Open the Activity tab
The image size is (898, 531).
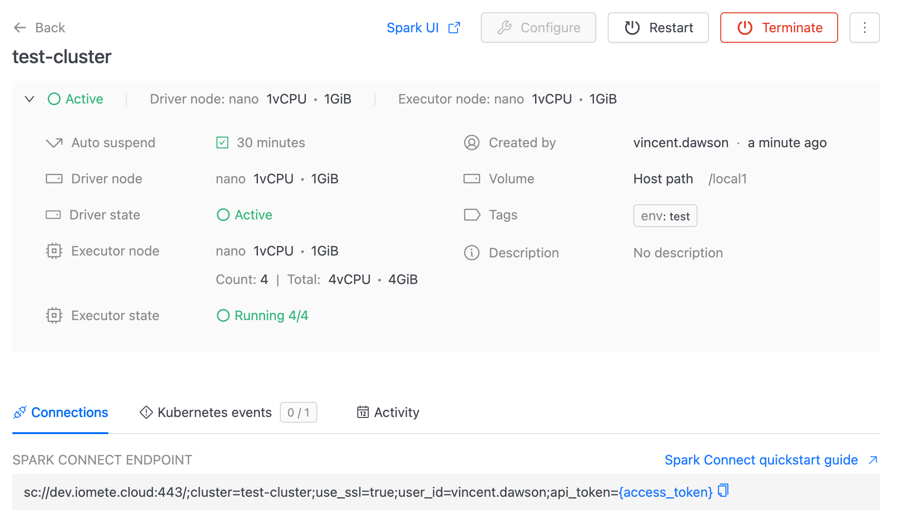coord(388,412)
